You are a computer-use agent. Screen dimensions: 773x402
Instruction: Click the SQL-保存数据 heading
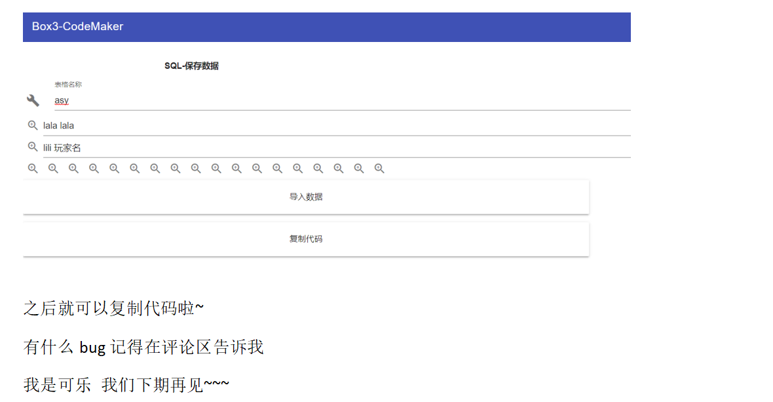(x=191, y=66)
